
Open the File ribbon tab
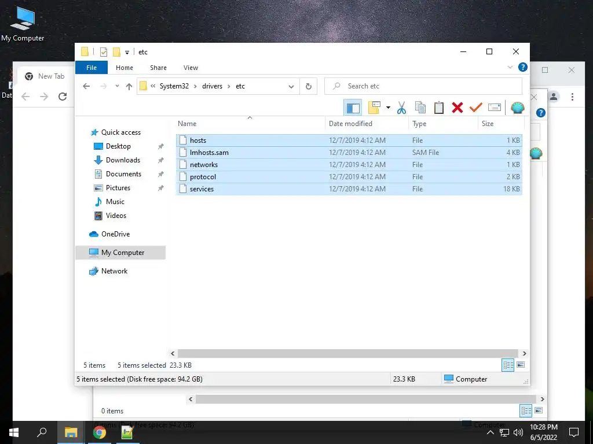[x=91, y=68]
